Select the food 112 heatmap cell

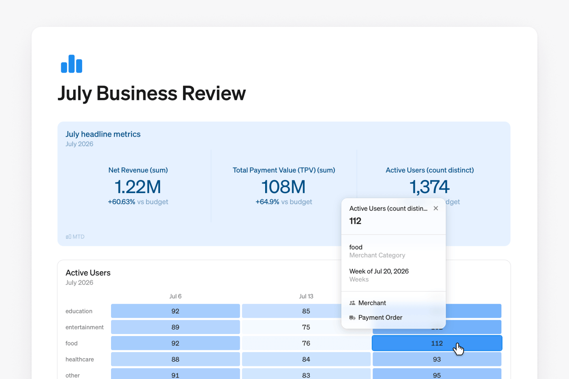pos(437,343)
